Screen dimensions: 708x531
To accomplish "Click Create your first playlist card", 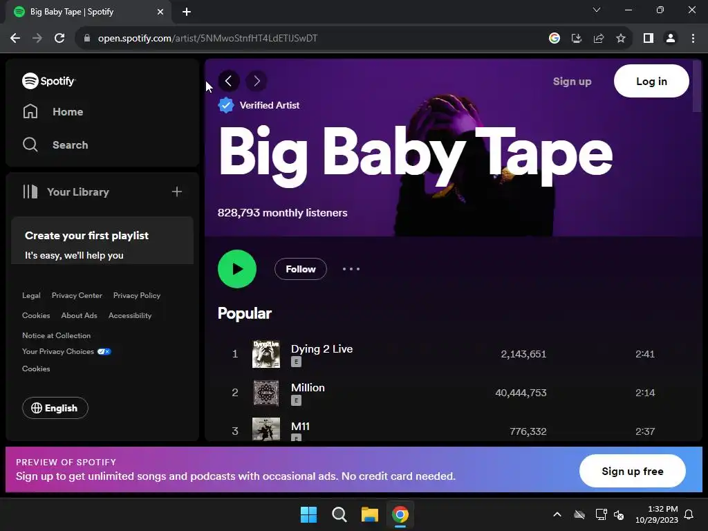I will tap(102, 241).
